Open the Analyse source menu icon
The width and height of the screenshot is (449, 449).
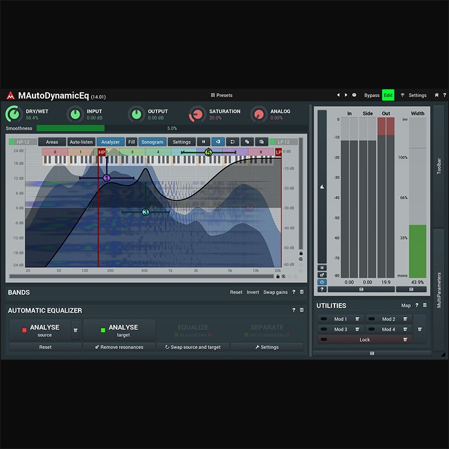click(x=76, y=330)
